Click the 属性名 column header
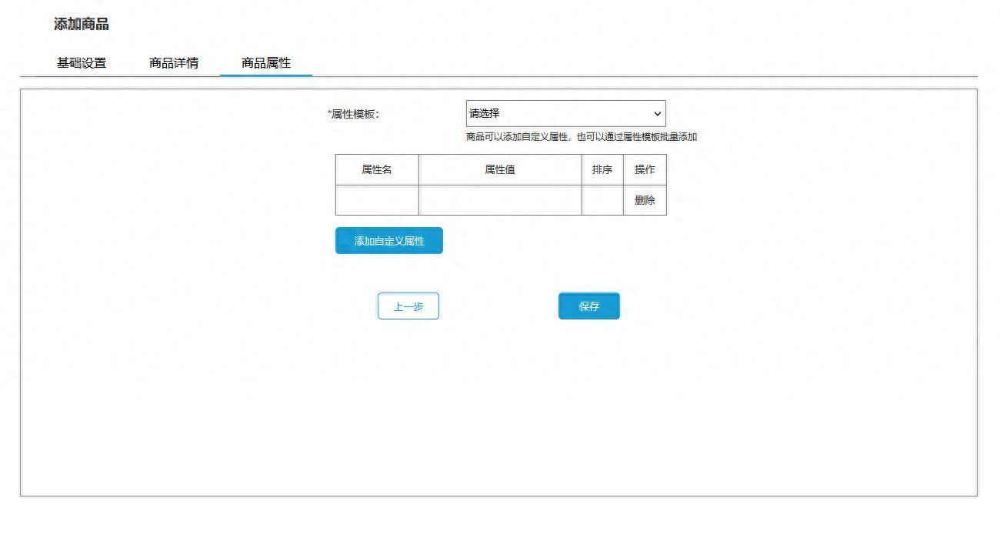1000x535 pixels. point(377,169)
